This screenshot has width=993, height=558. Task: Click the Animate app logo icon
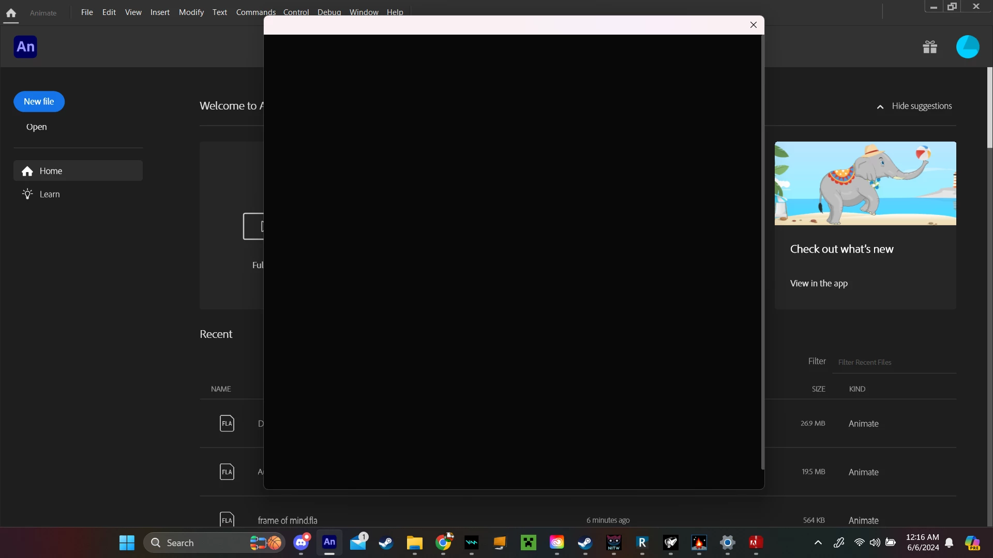(x=25, y=47)
